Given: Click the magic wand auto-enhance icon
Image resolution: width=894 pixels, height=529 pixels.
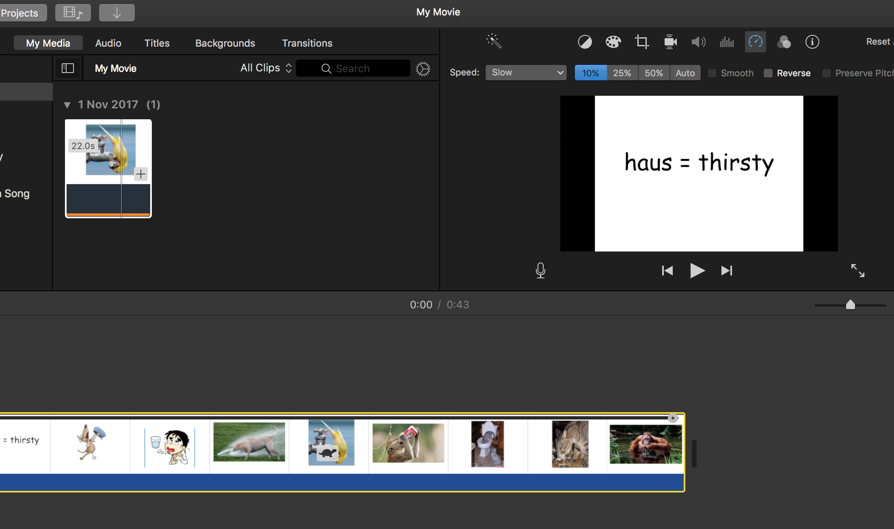Looking at the screenshot, I should (494, 41).
